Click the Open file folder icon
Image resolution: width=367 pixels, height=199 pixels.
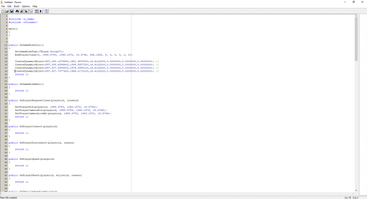coord(7,11)
